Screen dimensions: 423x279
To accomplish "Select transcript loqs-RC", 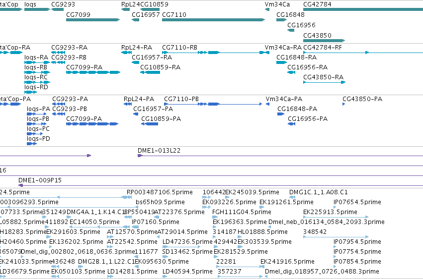I will point(37,82).
